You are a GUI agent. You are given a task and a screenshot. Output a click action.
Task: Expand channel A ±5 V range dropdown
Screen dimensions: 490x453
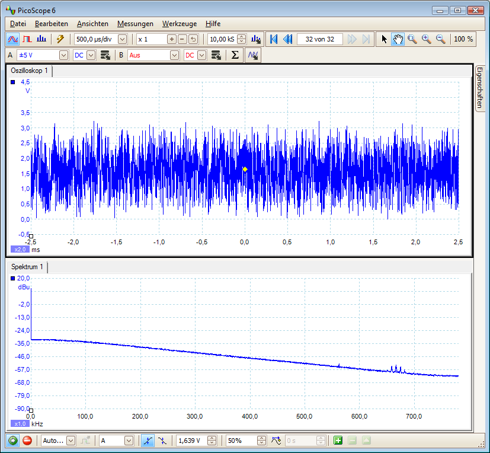pyautogui.click(x=64, y=55)
